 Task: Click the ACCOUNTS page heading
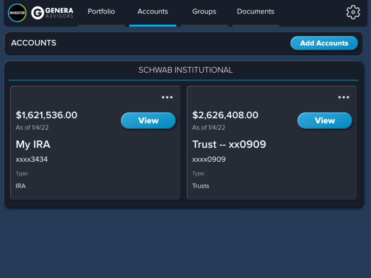click(33, 43)
